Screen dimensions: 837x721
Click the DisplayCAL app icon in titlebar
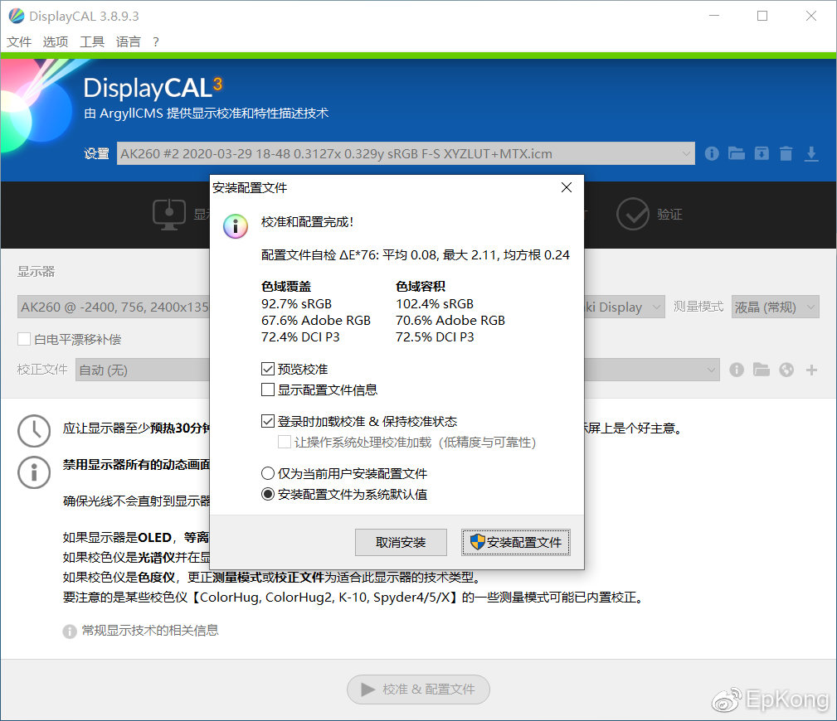17,16
